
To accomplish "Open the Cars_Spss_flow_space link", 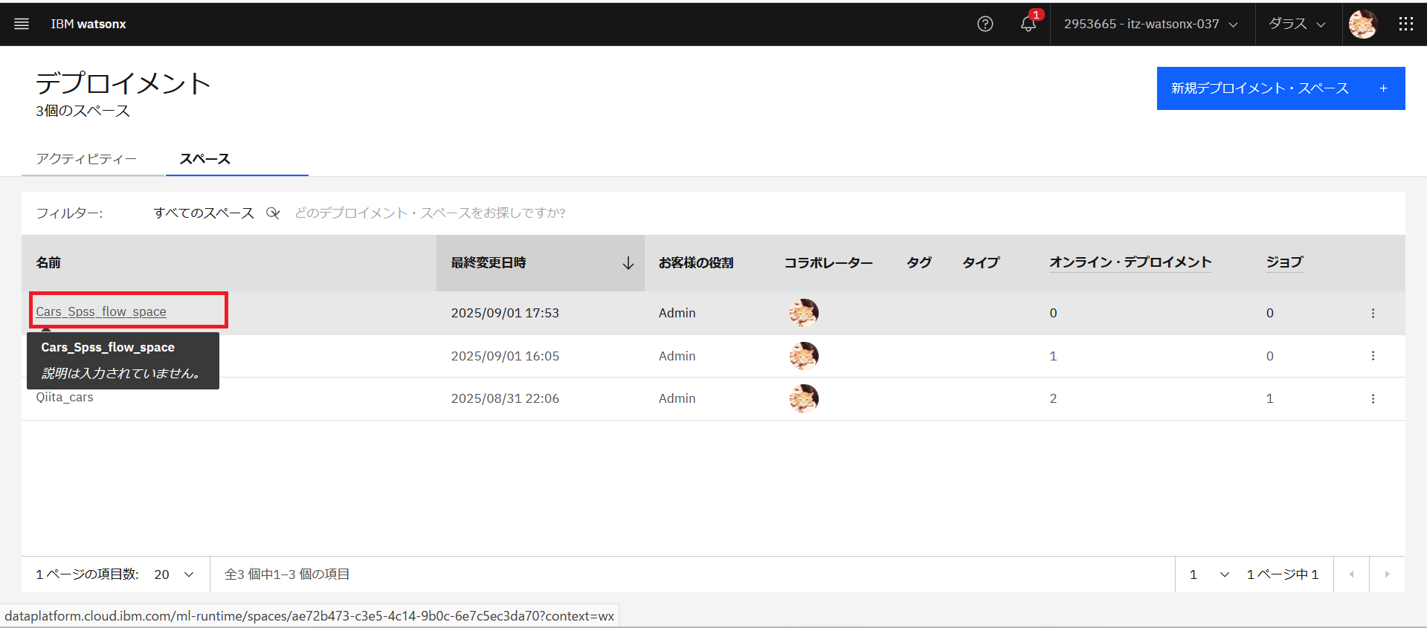I will (x=101, y=311).
